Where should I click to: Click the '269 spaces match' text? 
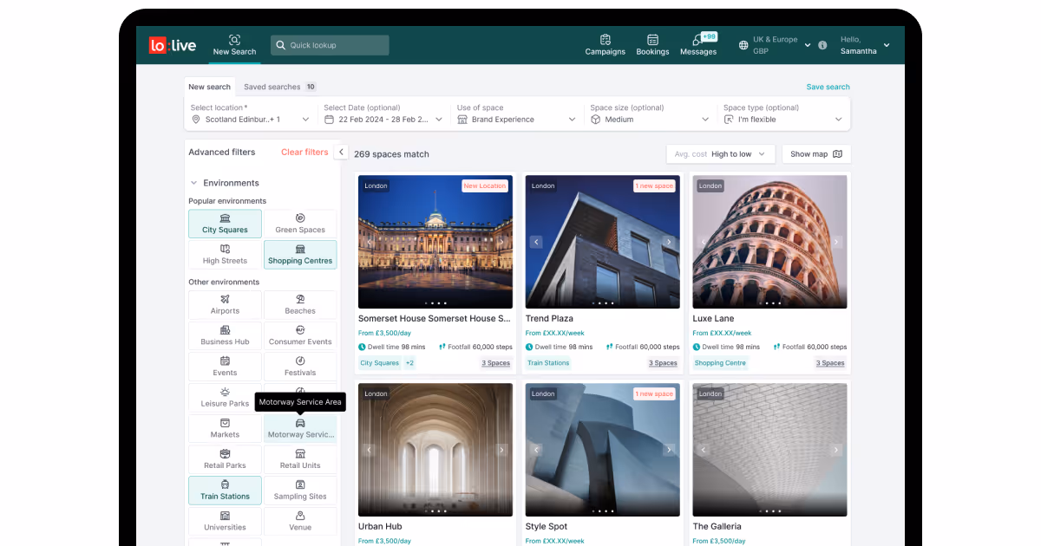click(x=391, y=154)
